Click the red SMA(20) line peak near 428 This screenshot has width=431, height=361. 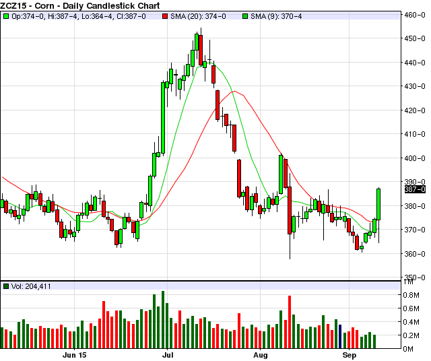(x=234, y=91)
